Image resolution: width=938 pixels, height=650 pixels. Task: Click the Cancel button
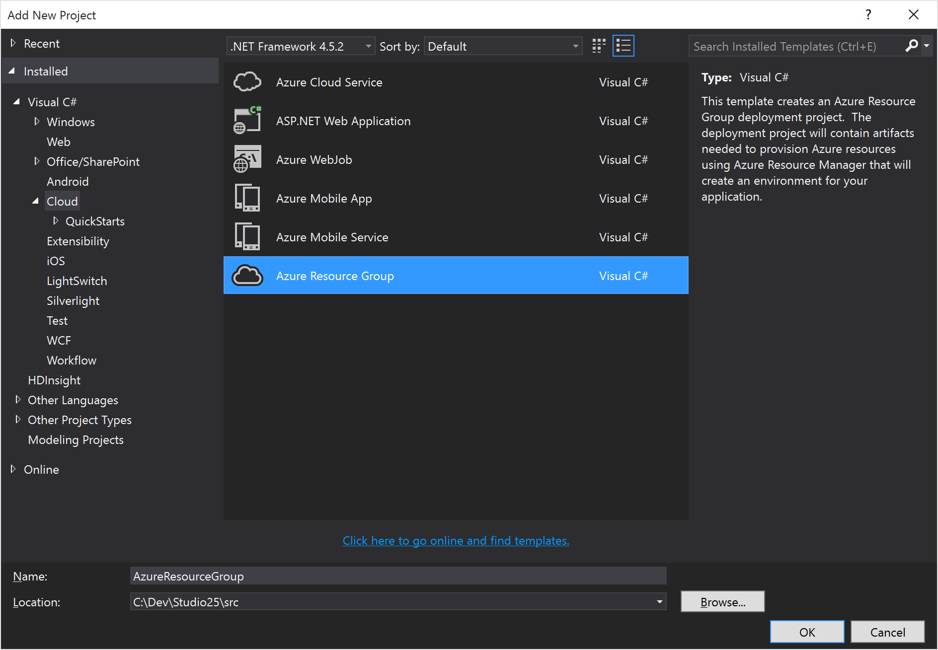point(887,632)
